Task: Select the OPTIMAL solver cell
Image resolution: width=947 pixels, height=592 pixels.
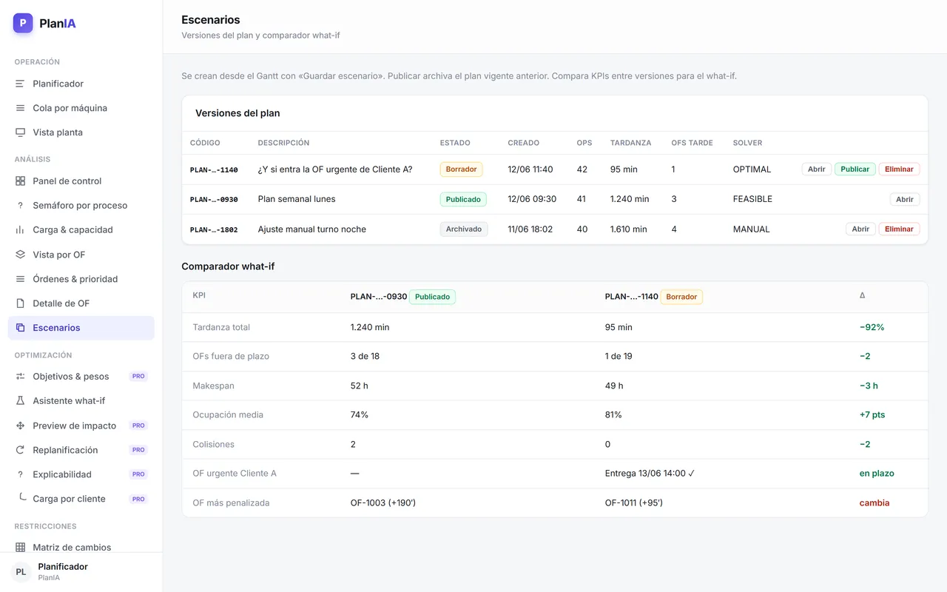Action: coord(752,169)
